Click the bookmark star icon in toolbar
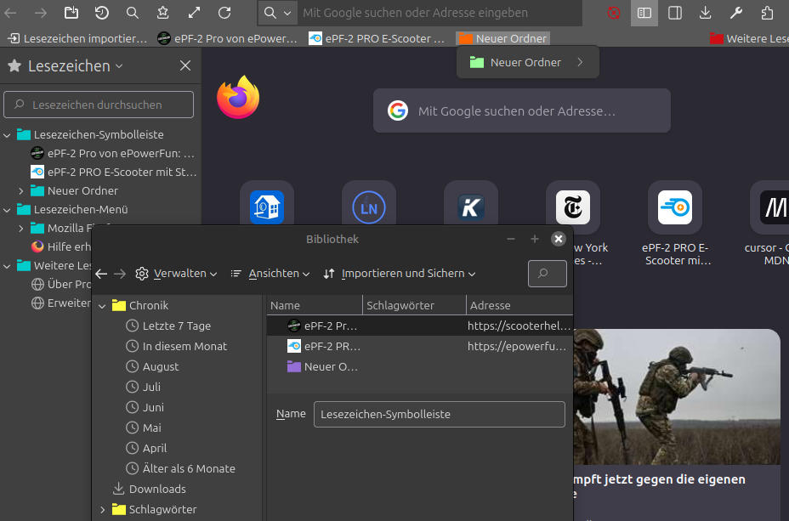Image resolution: width=789 pixels, height=521 pixels. pyautogui.click(x=162, y=13)
